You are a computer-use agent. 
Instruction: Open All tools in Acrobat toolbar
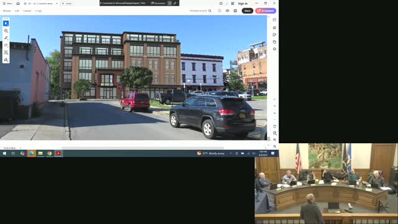pos(7,11)
